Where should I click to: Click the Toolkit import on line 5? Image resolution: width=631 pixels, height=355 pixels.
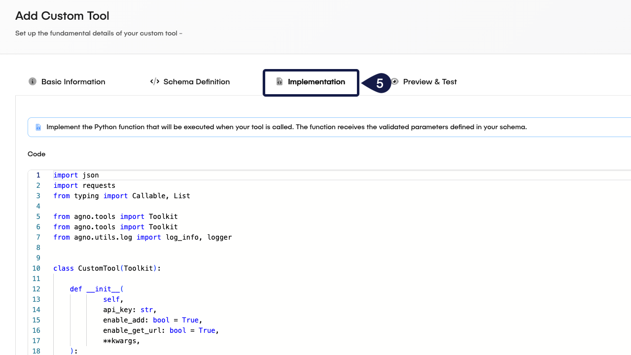163,216
